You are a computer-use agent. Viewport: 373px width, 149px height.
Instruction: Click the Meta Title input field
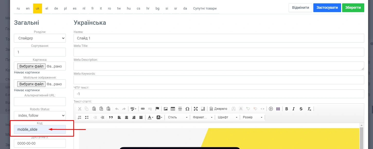pyautogui.click(x=219, y=52)
